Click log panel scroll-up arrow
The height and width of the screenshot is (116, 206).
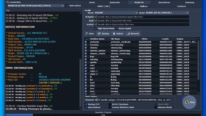pos(80,13)
